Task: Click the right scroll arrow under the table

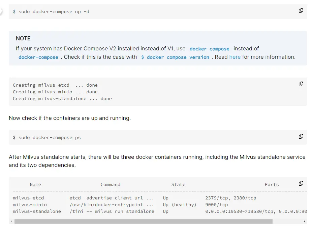Action: coord(305,221)
